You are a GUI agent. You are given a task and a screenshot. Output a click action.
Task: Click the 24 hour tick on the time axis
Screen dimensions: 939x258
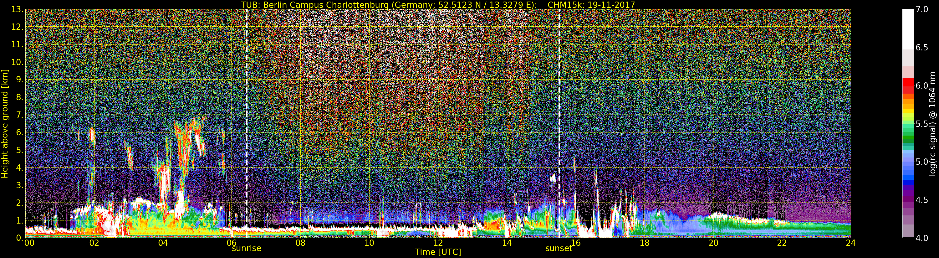coord(850,243)
